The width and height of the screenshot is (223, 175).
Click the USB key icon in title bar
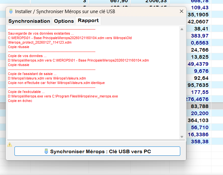point(11,11)
